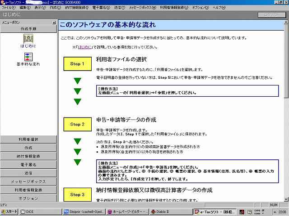Open the 納付情報登録(I) menu
The image size is (289, 216).
[76, 8]
